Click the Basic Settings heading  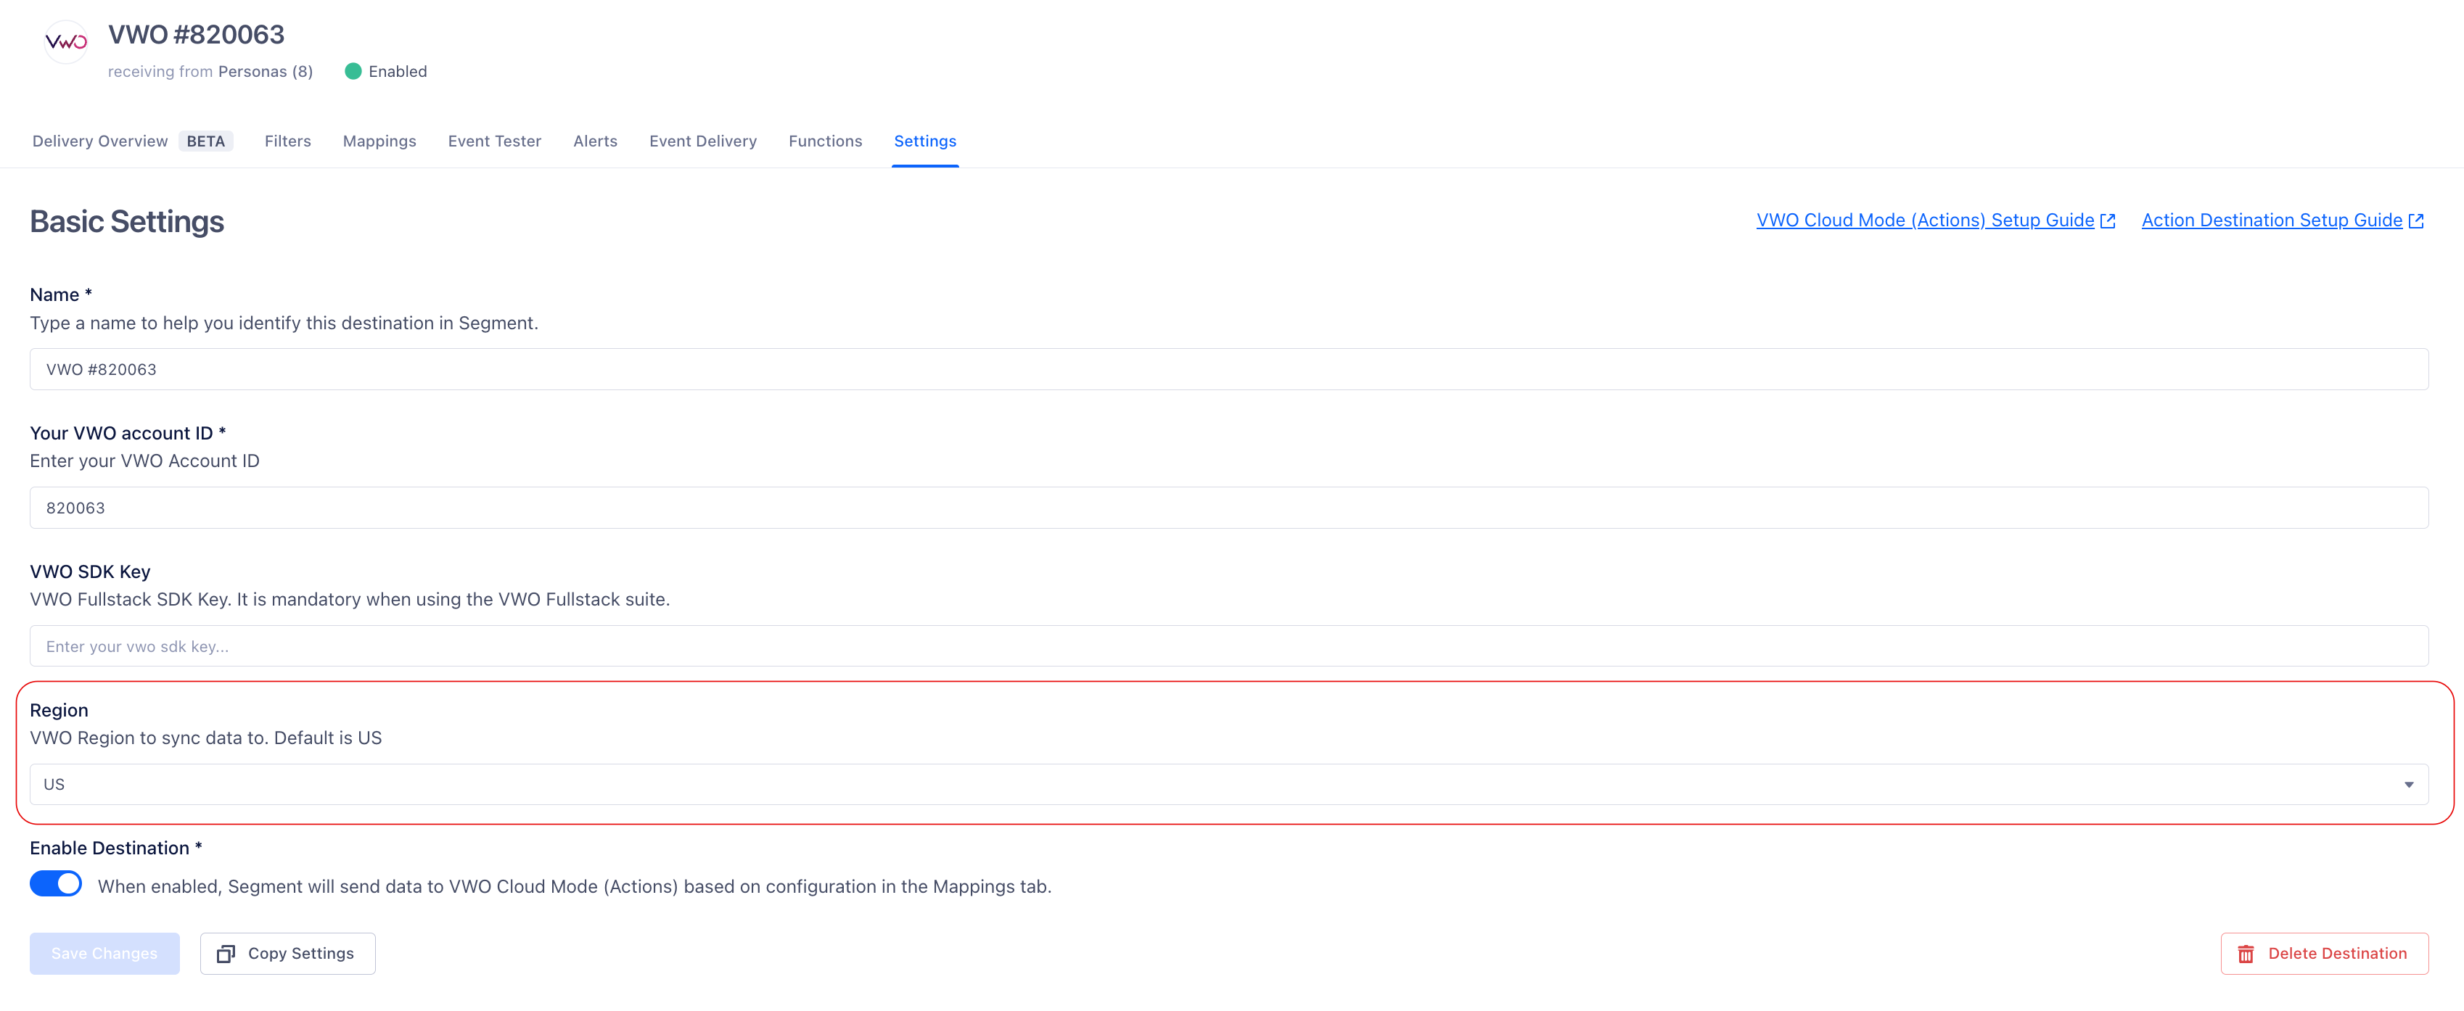tap(127, 222)
